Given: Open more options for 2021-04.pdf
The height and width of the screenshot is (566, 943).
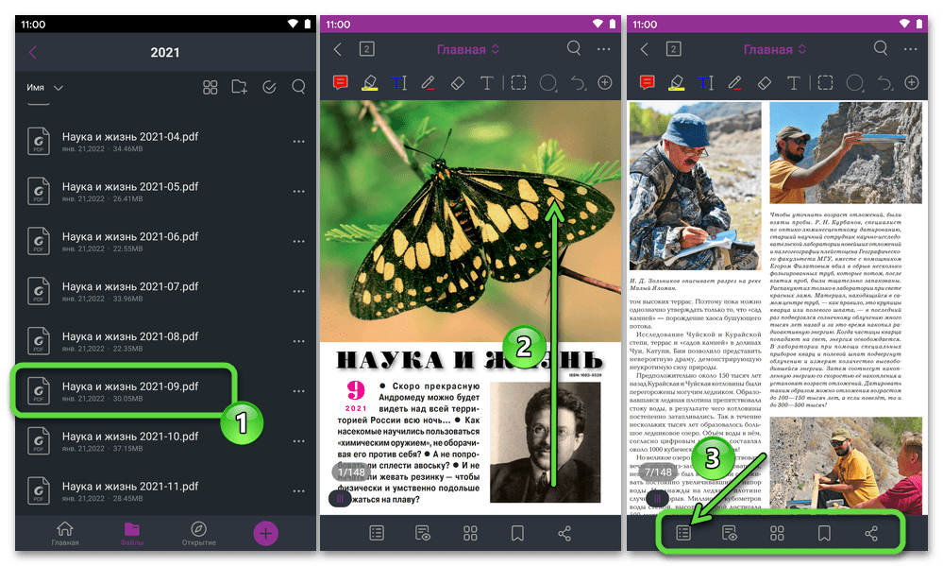Looking at the screenshot, I should coord(298,142).
